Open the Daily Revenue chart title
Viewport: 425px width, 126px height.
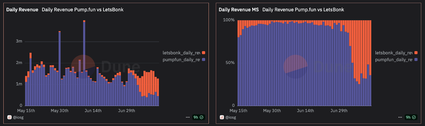click(x=22, y=10)
